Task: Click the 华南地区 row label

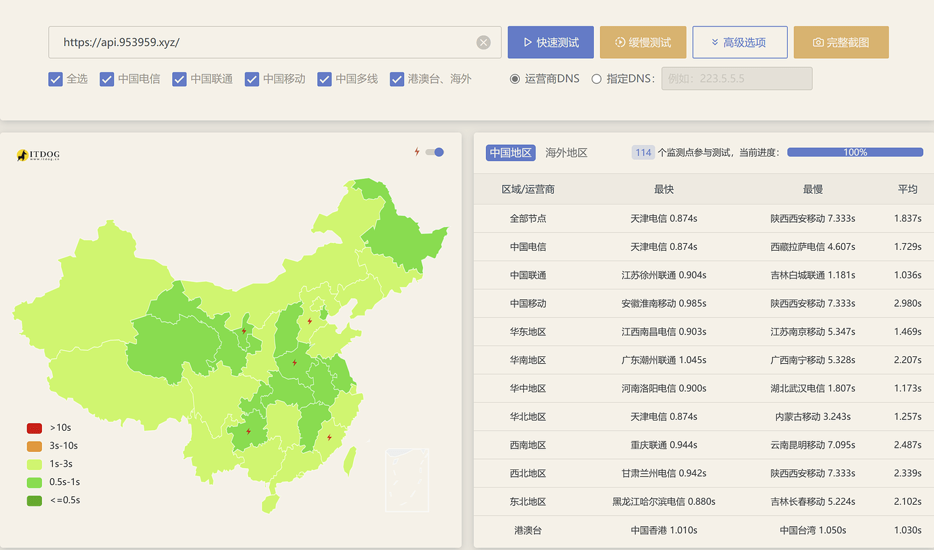Action: tap(528, 360)
